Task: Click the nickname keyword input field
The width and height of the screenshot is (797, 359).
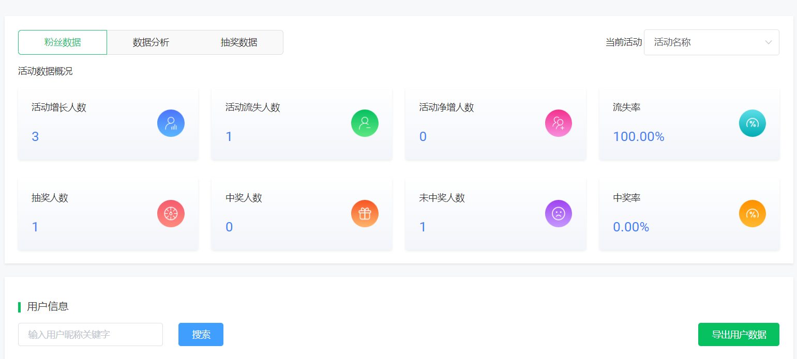Action: click(x=90, y=334)
